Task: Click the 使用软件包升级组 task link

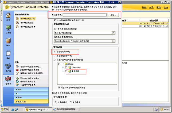Action: click(28, 82)
